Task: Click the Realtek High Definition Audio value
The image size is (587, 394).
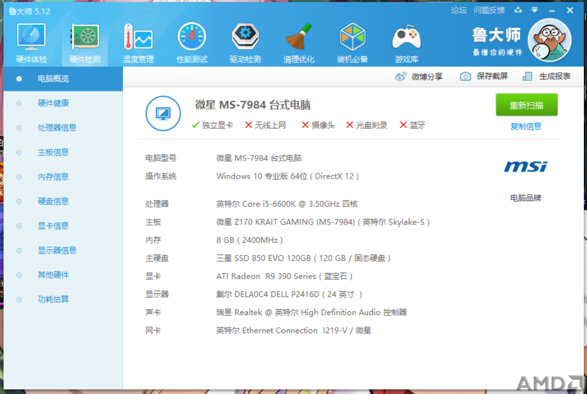Action: point(311,312)
